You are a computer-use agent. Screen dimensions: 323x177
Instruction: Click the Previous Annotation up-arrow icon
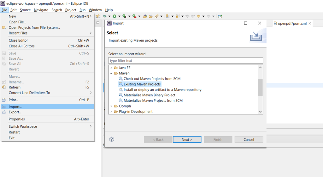pyautogui.click(x=177, y=16)
